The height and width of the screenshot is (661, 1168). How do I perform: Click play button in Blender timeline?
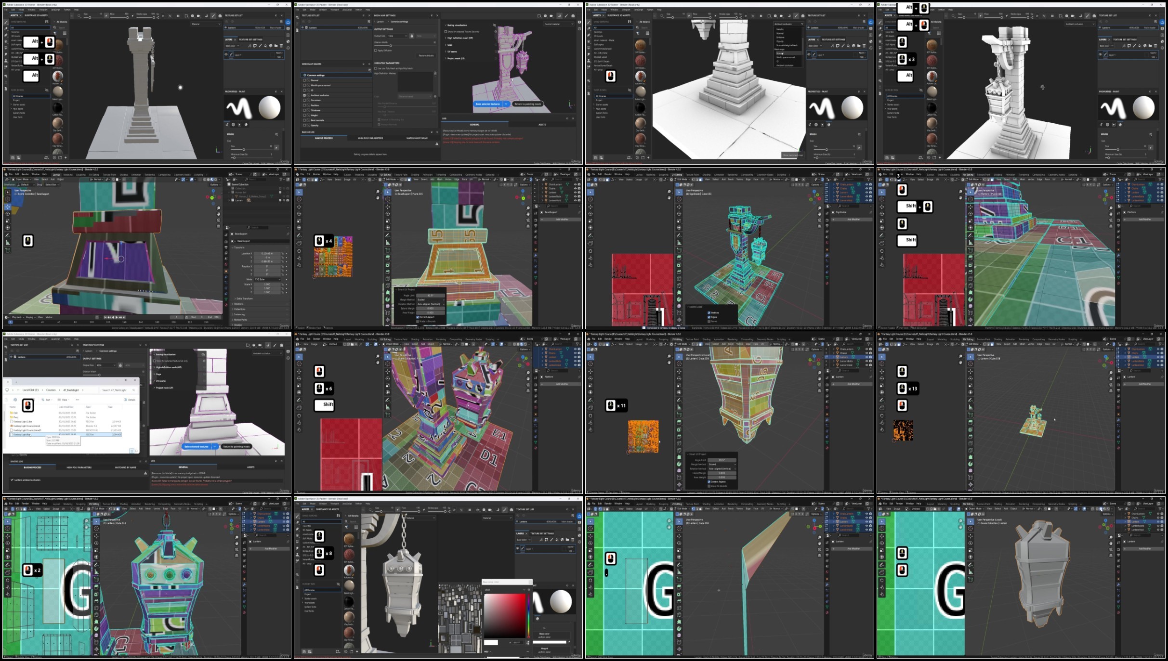(117, 317)
